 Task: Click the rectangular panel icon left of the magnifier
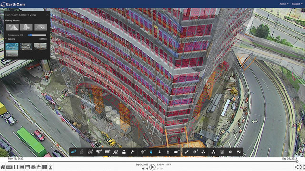[x=107, y=152]
